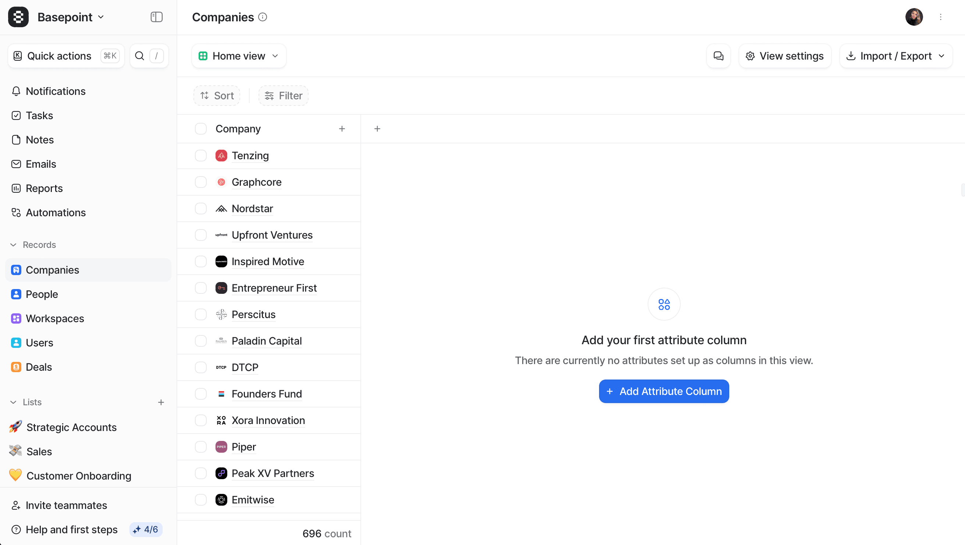Open Notifications in the sidebar
Viewport: 965px width, 545px height.
coord(88,91)
